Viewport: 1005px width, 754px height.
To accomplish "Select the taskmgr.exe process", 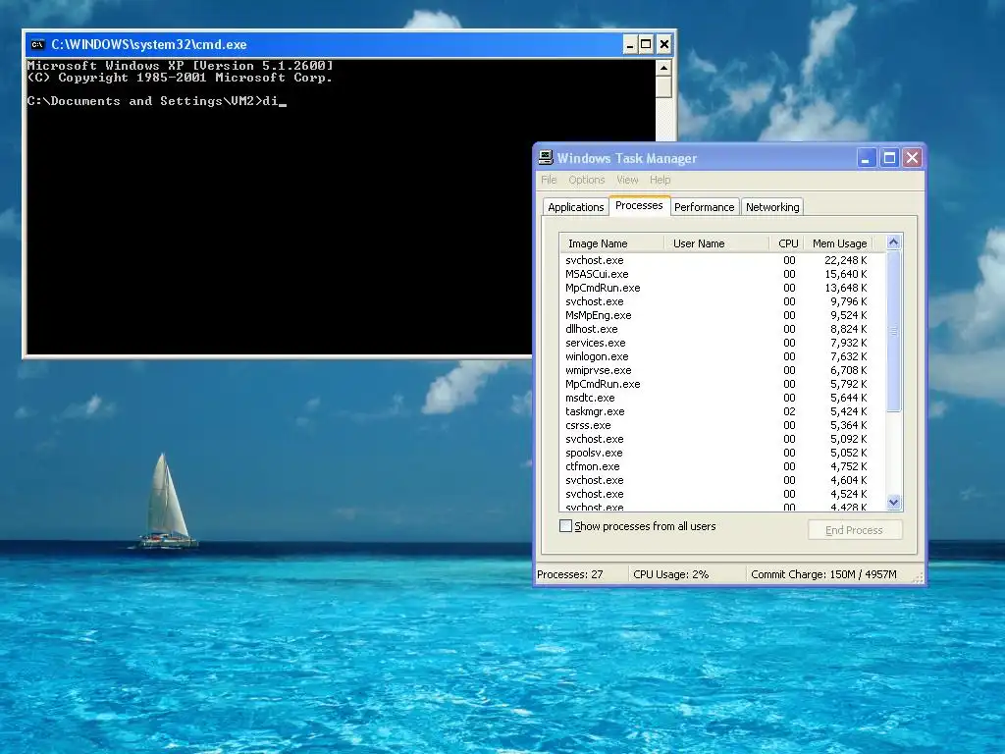I will pos(722,411).
